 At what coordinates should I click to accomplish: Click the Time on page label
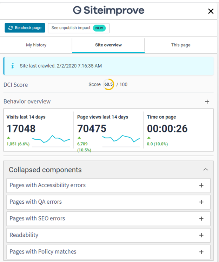(161, 117)
